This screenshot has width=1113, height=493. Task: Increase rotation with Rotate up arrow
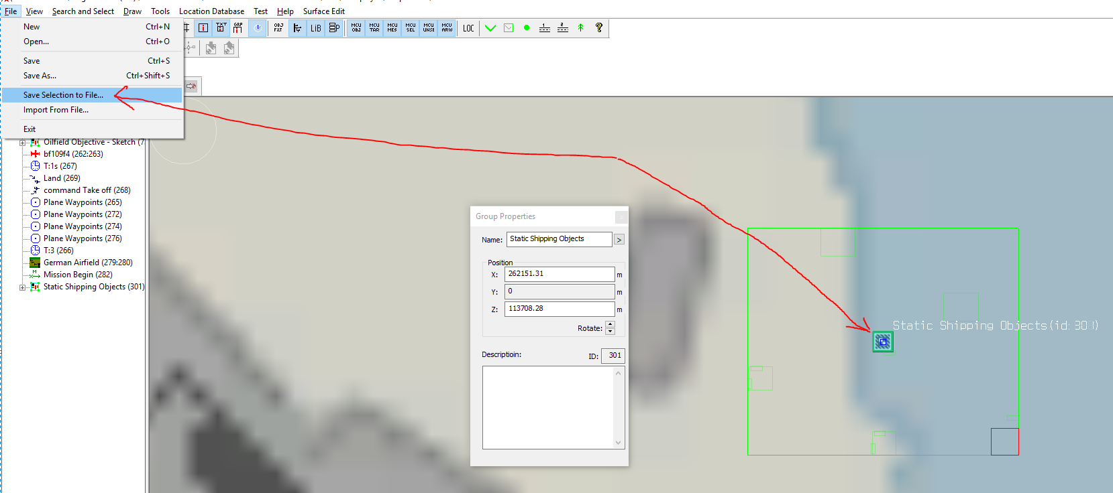610,325
